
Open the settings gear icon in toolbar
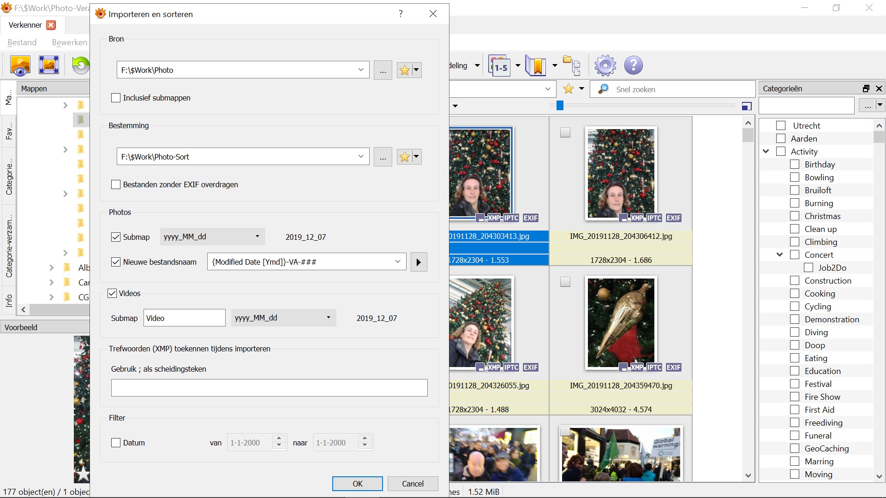605,65
